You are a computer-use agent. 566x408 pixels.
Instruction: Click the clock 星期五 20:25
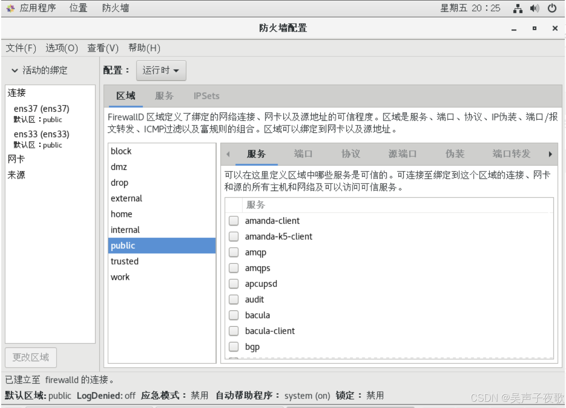point(470,8)
